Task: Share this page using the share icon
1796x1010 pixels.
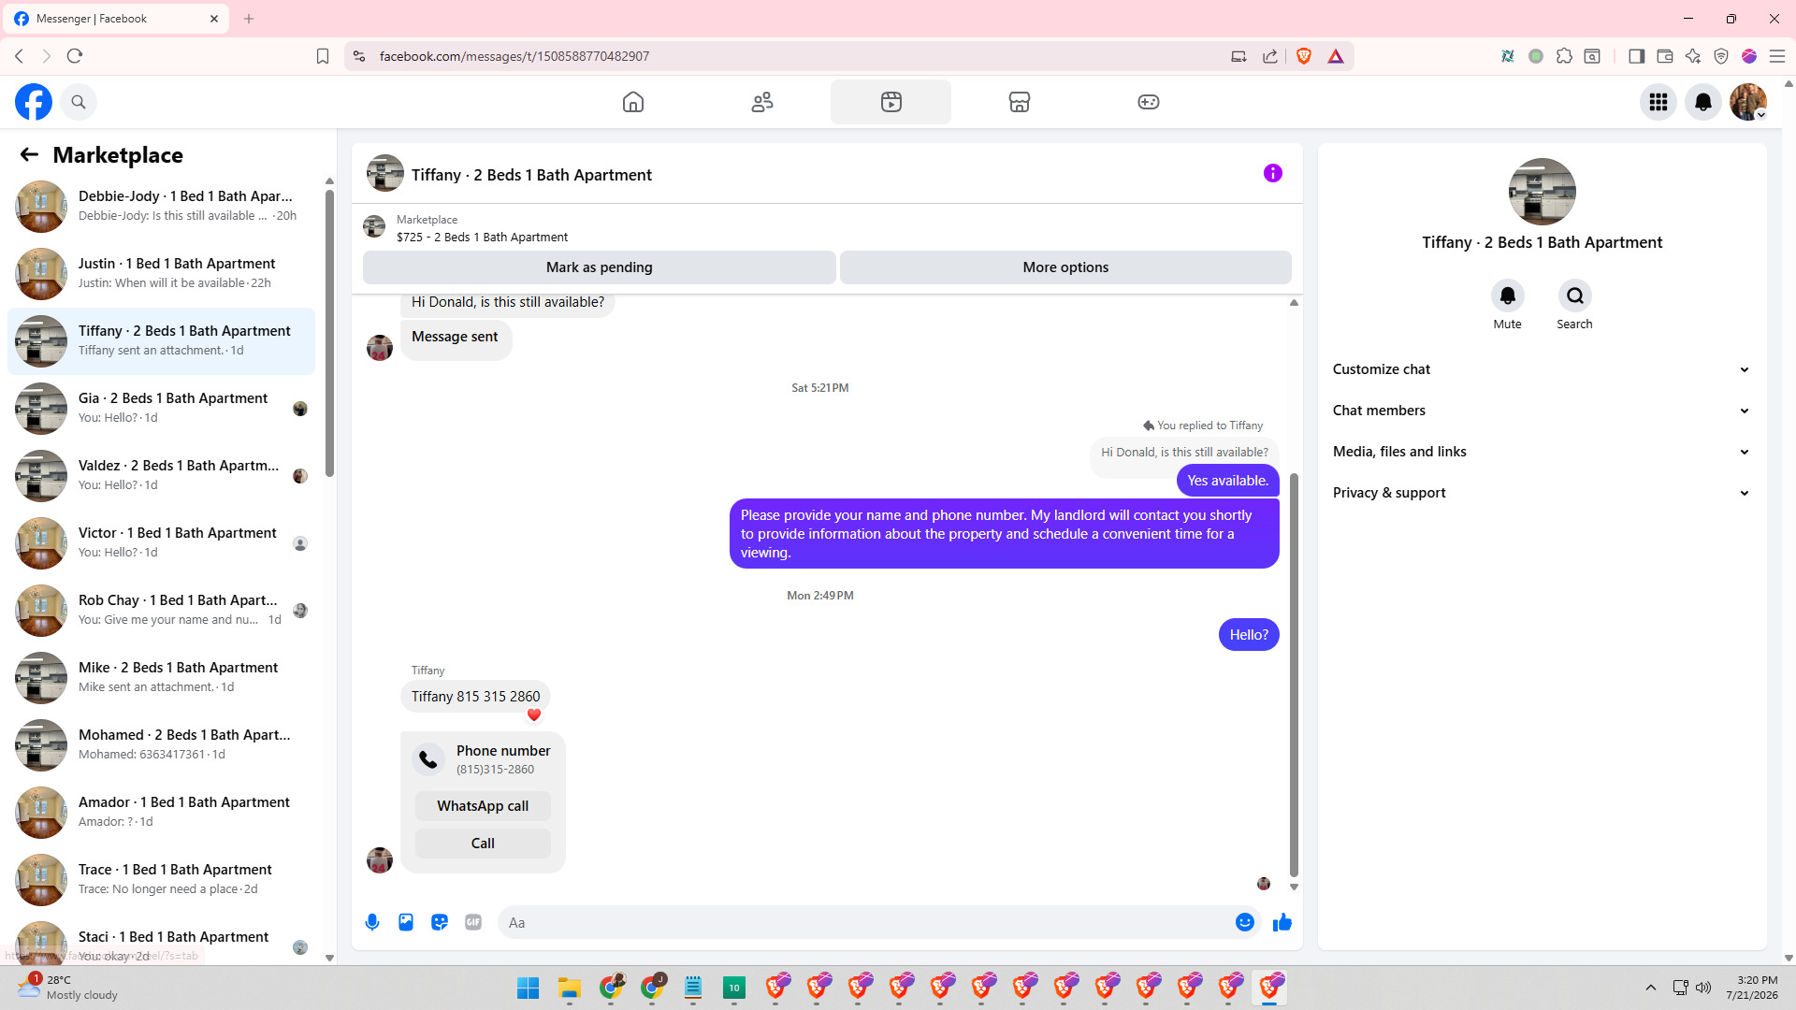Action: click(1270, 56)
